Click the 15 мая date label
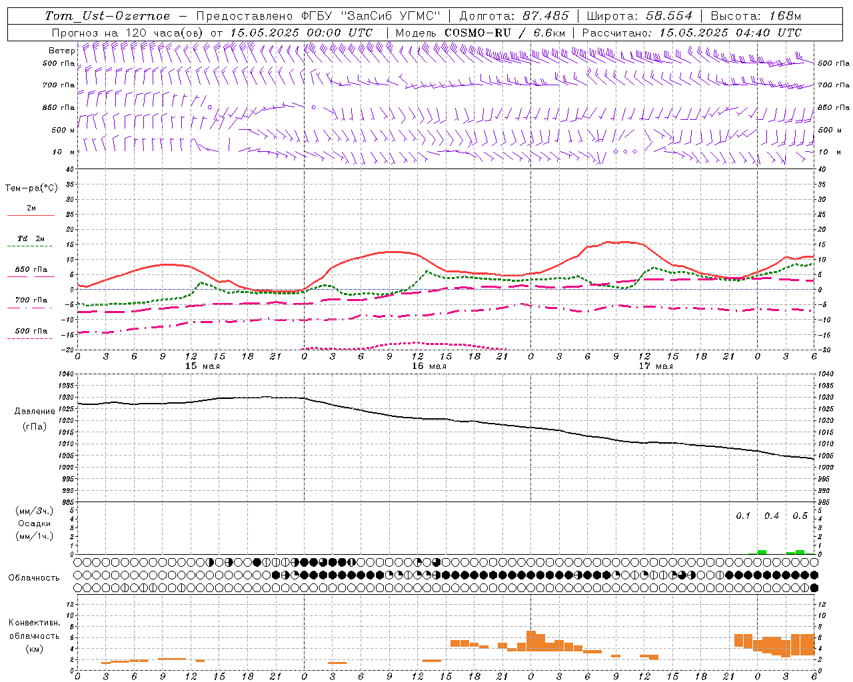This screenshot has height=682, width=853. tap(203, 366)
